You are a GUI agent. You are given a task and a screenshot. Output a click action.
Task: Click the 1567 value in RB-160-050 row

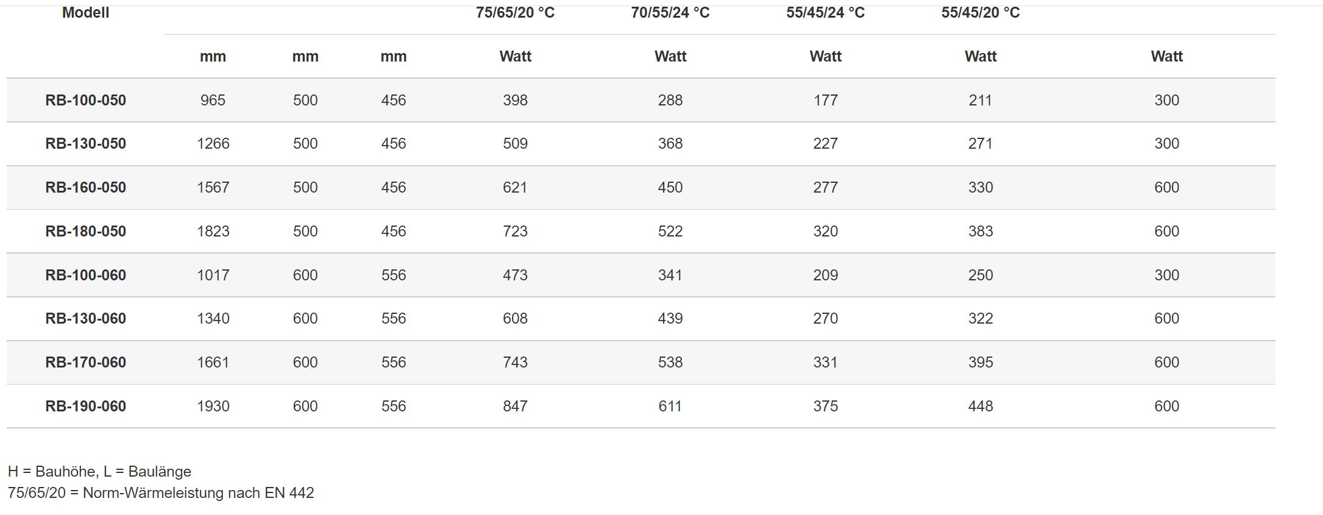click(x=213, y=187)
